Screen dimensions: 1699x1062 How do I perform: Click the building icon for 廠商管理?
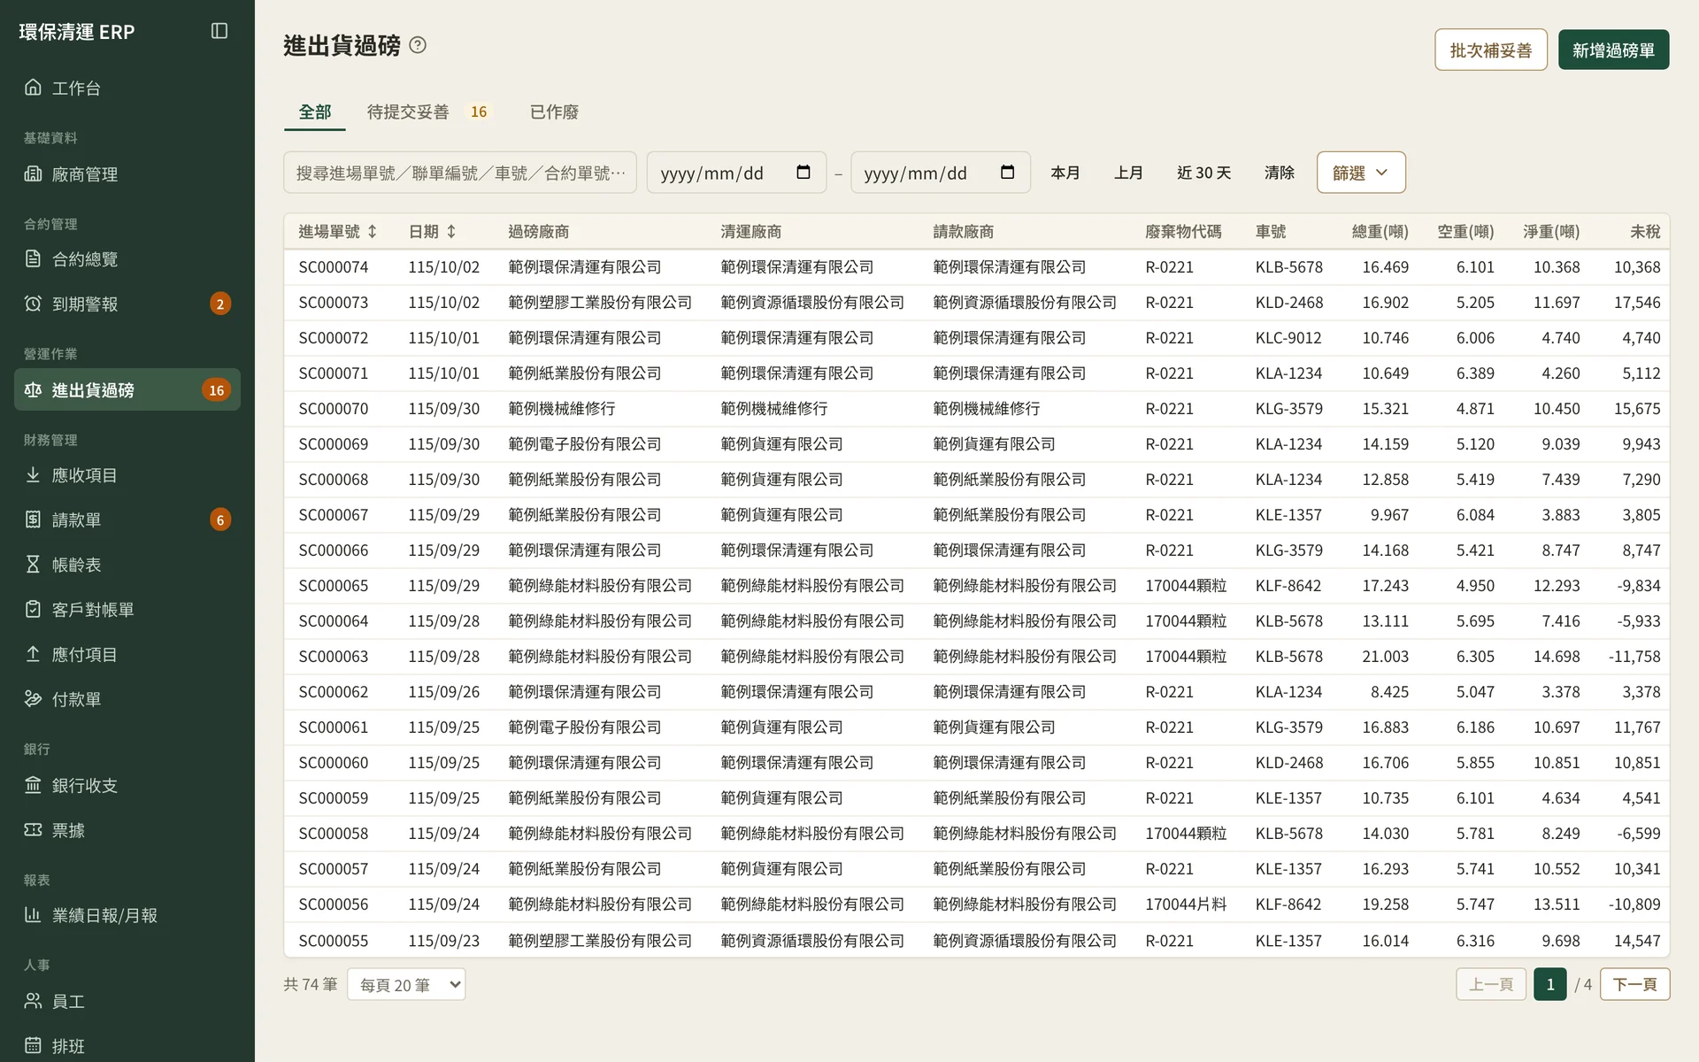(x=33, y=173)
